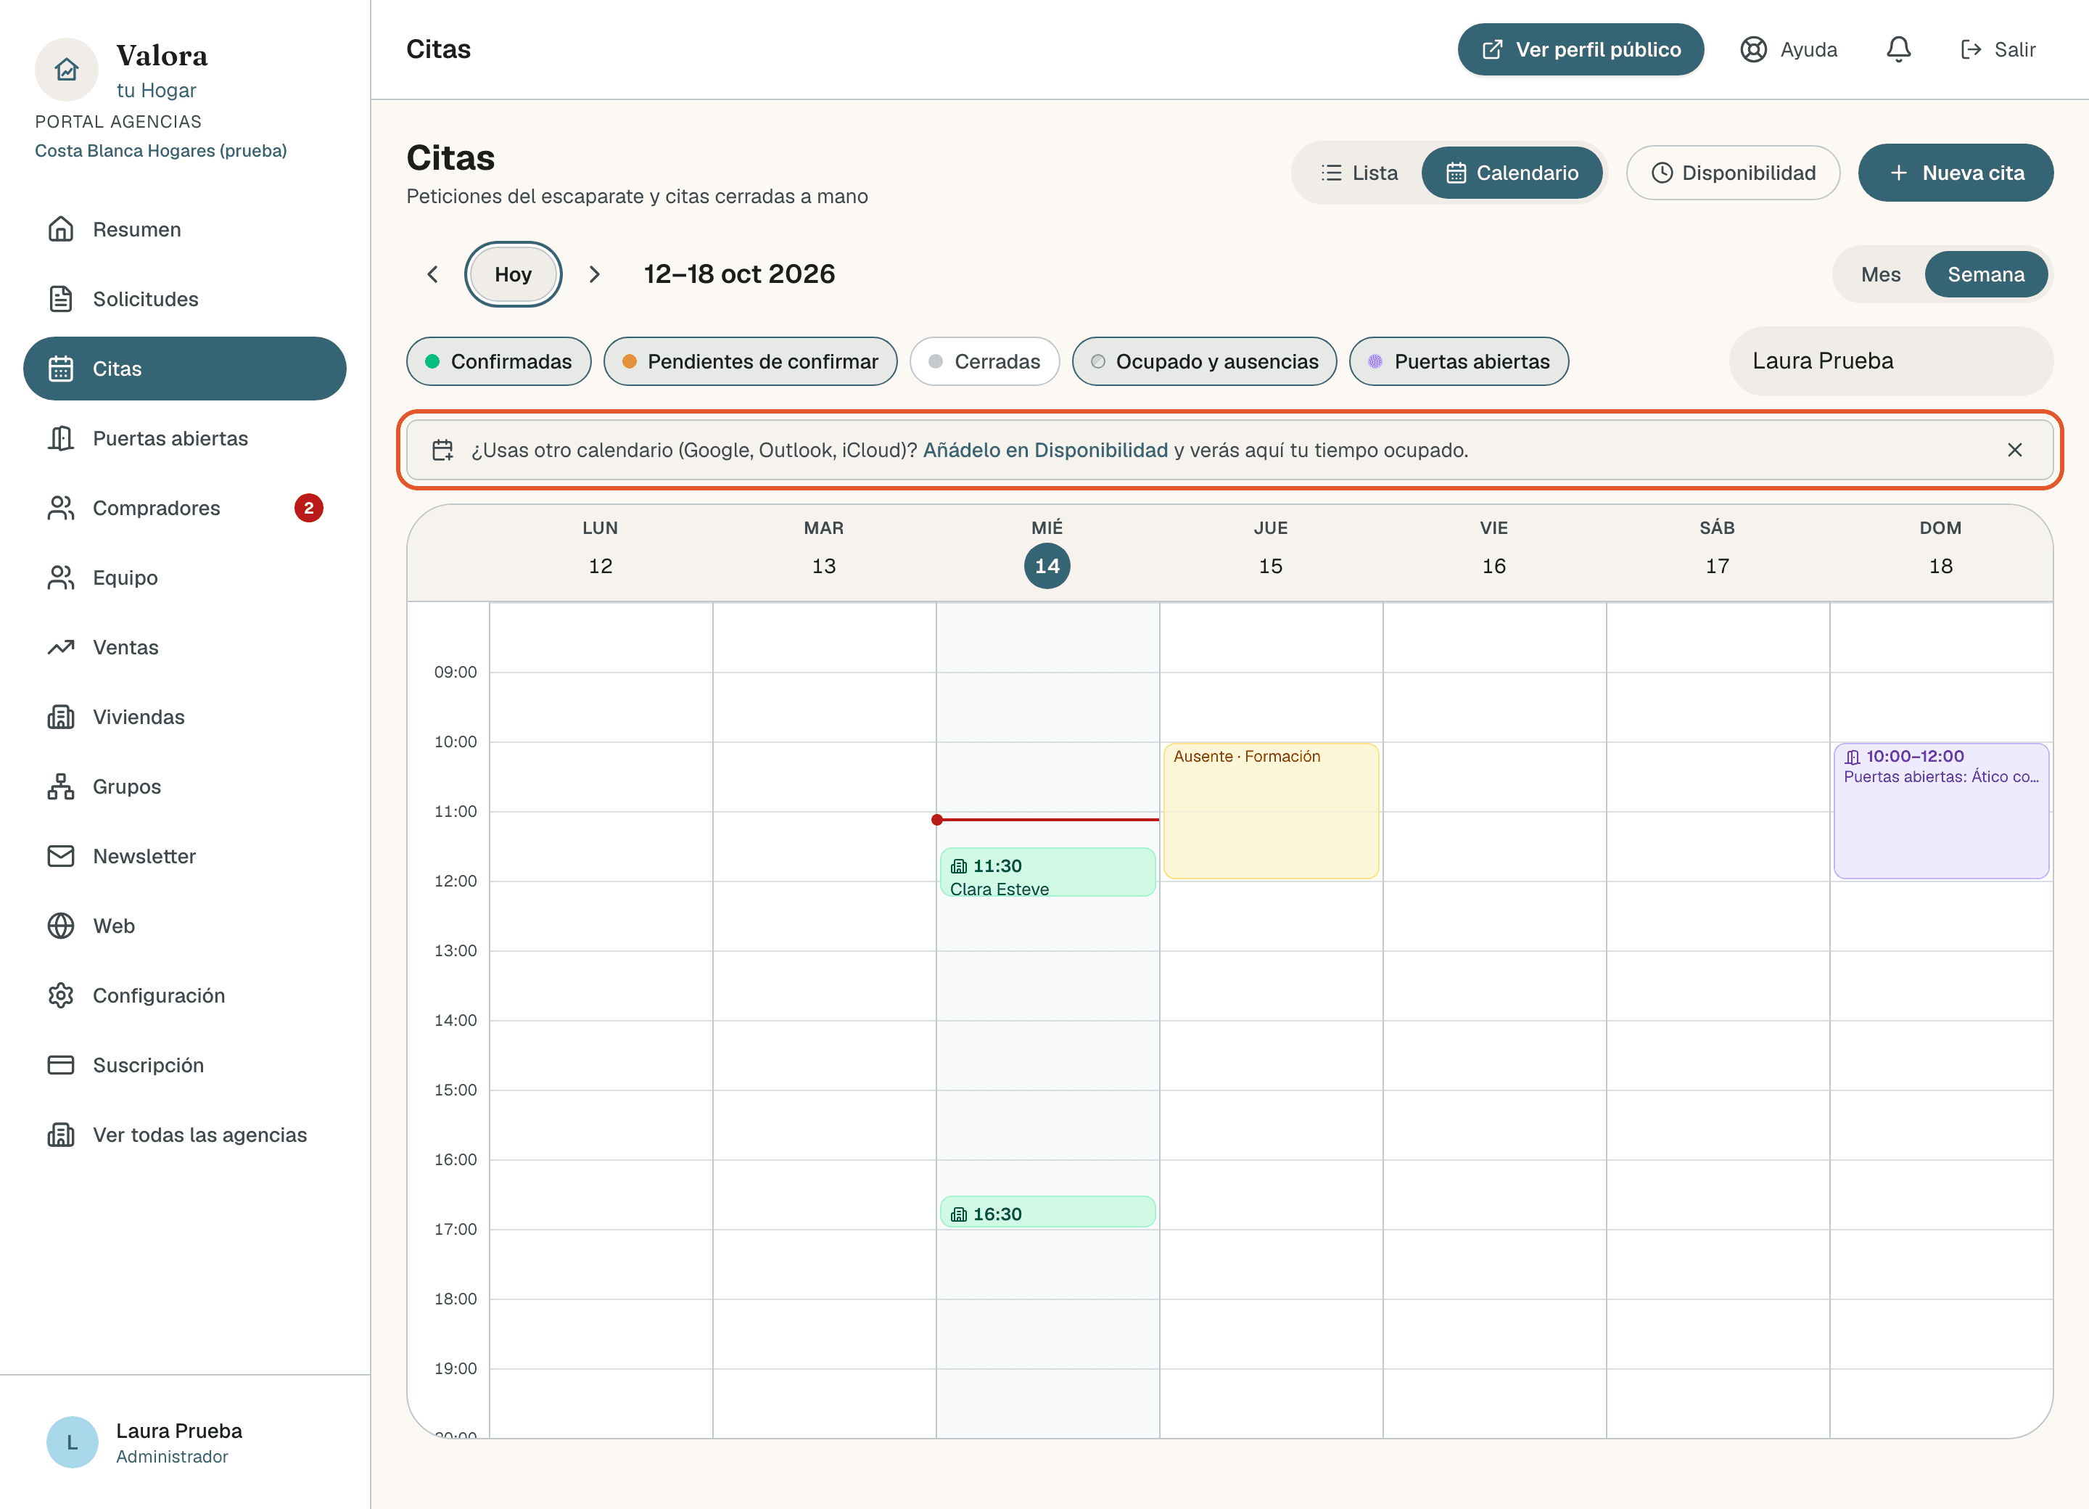Click the Configuración gear icon

coord(61,996)
